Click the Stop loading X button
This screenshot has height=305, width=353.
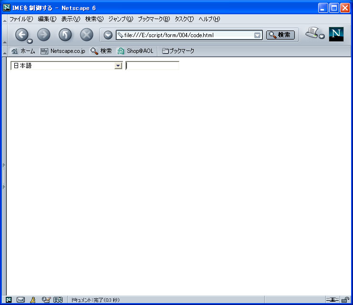pyautogui.click(x=87, y=35)
